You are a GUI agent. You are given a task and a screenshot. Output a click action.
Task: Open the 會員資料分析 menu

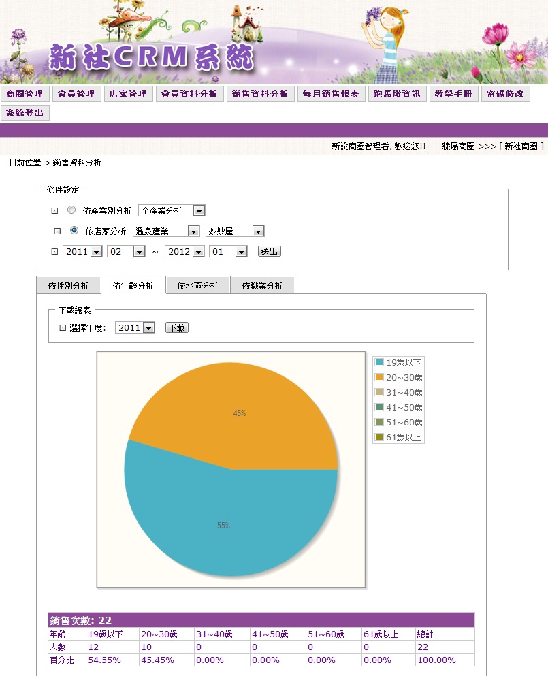[x=189, y=93]
